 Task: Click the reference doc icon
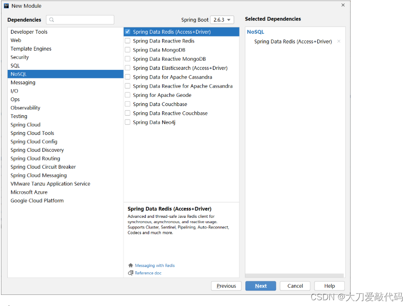point(130,273)
